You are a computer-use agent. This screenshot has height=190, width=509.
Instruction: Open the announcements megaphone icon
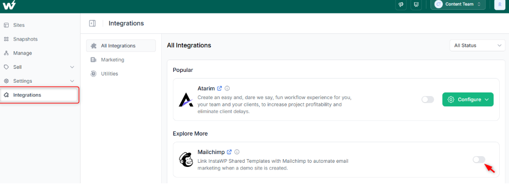tap(401, 5)
